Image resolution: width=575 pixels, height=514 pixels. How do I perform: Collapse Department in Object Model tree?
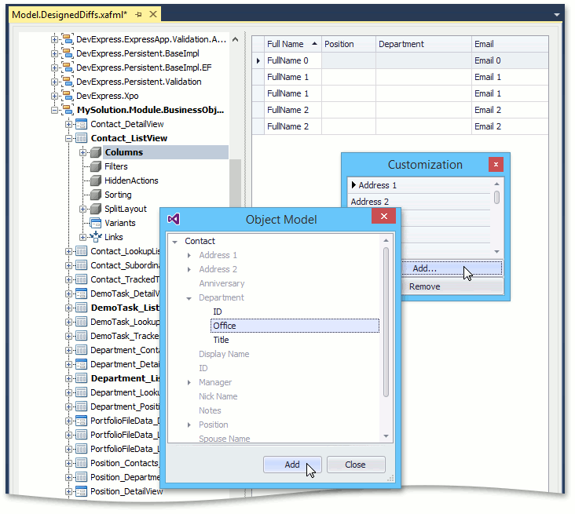189,298
